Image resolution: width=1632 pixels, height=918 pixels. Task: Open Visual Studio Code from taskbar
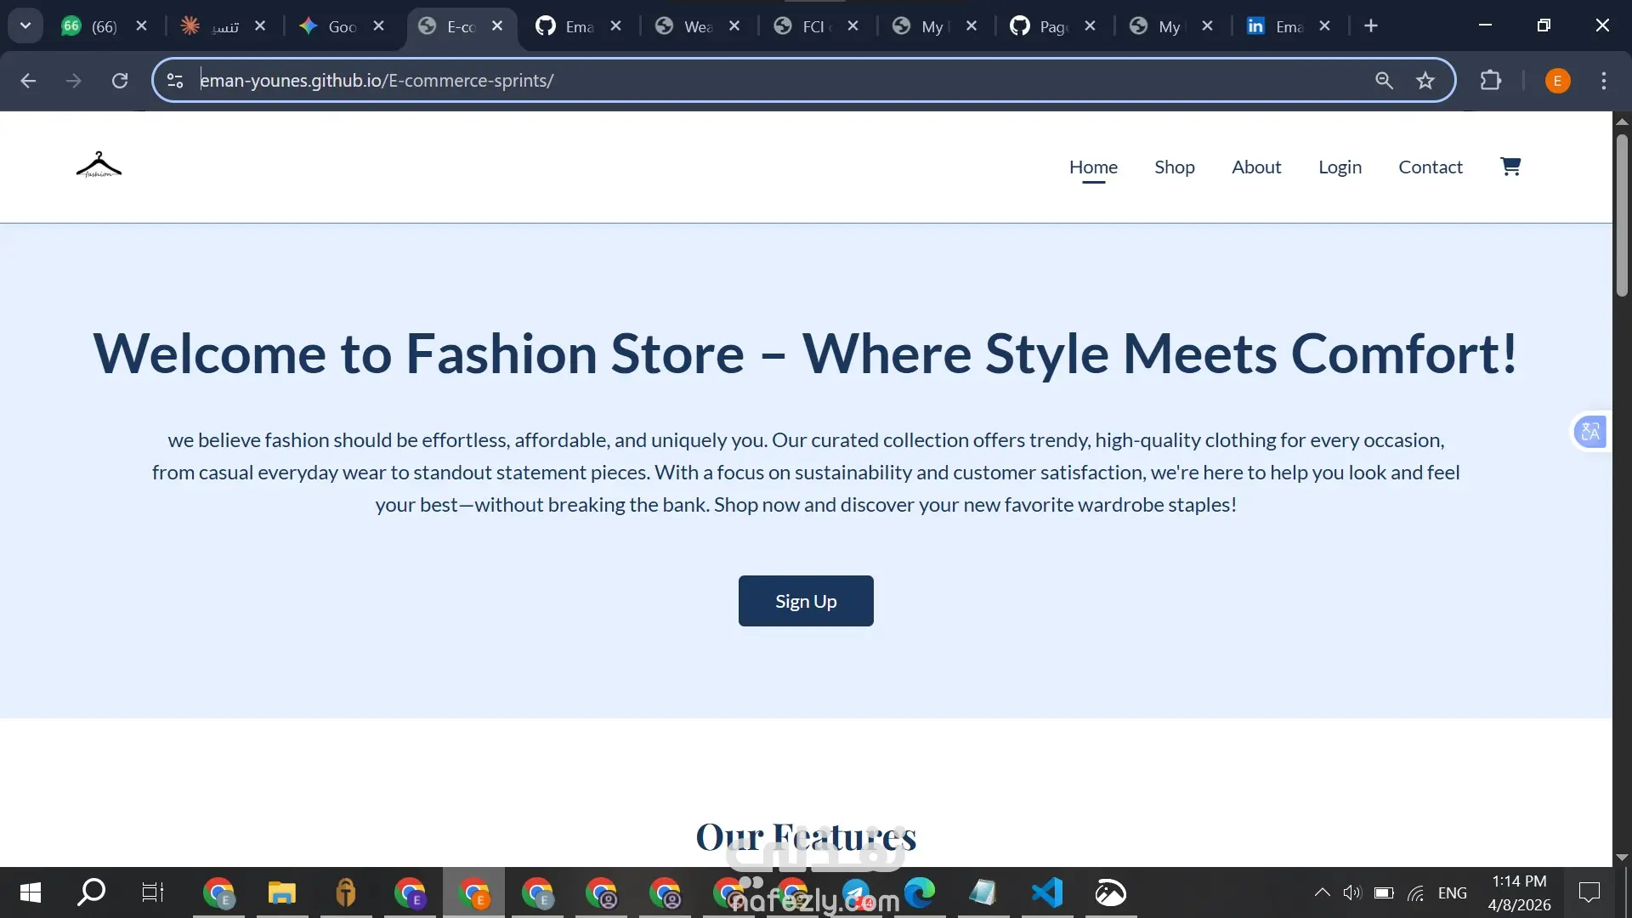pyautogui.click(x=1047, y=892)
